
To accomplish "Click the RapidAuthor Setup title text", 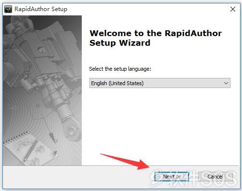I will pyautogui.click(x=41, y=9).
